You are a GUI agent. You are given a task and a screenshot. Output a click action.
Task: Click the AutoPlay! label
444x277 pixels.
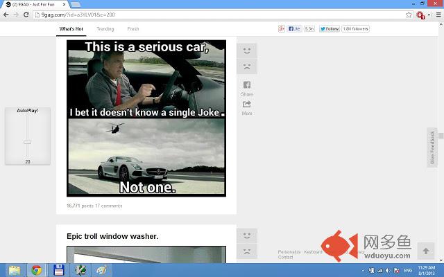[x=28, y=111]
